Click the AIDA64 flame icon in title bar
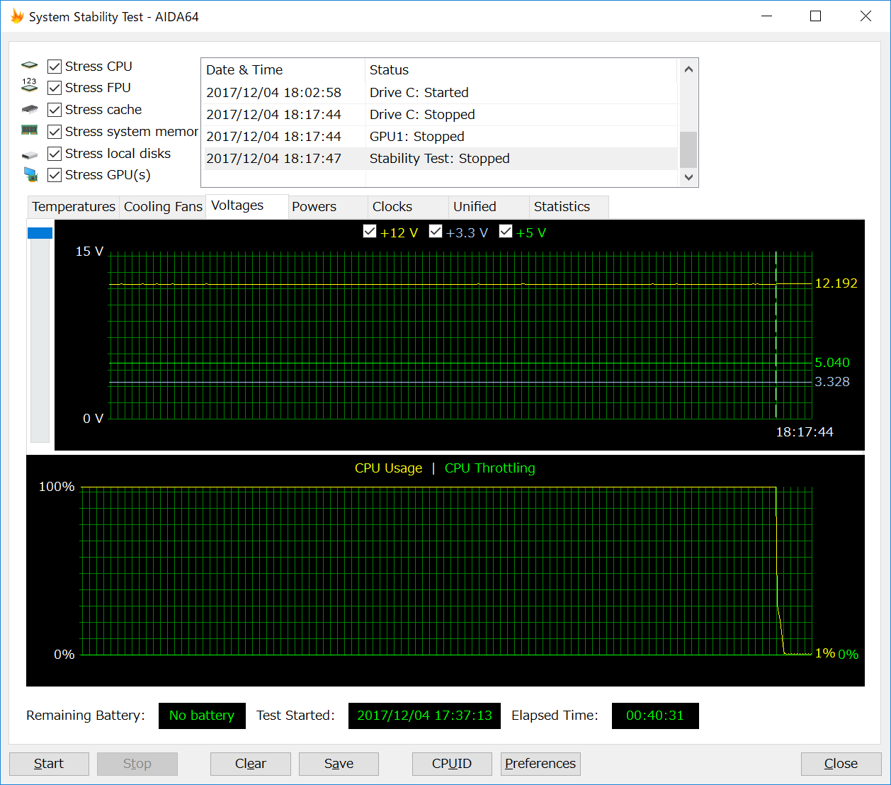The width and height of the screenshot is (891, 785). (17, 16)
